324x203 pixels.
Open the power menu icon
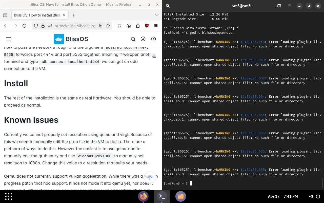coord(318,196)
